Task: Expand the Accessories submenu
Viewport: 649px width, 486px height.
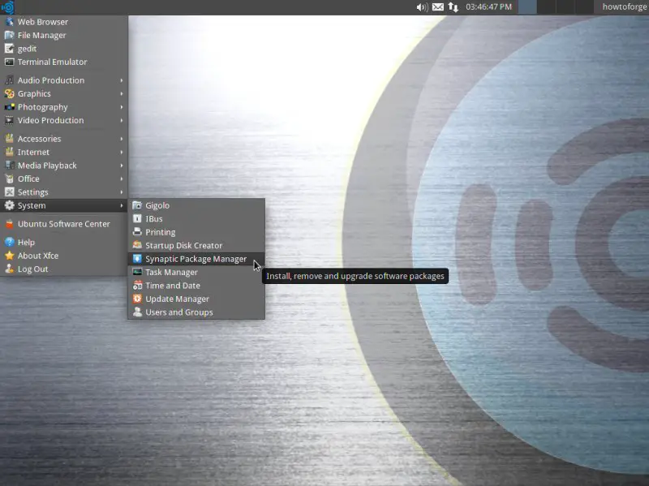Action: click(x=64, y=139)
